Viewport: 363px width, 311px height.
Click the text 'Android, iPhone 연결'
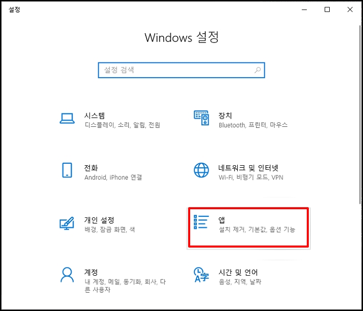113,177
